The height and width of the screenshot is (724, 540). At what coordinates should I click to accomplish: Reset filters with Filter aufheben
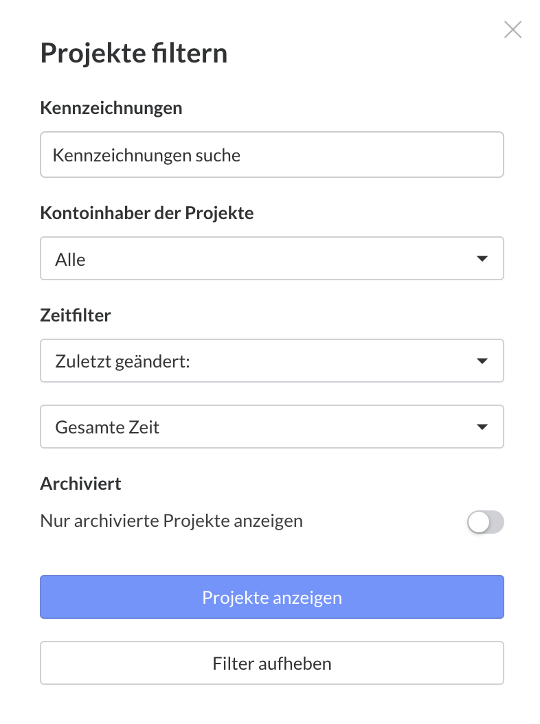(x=272, y=664)
